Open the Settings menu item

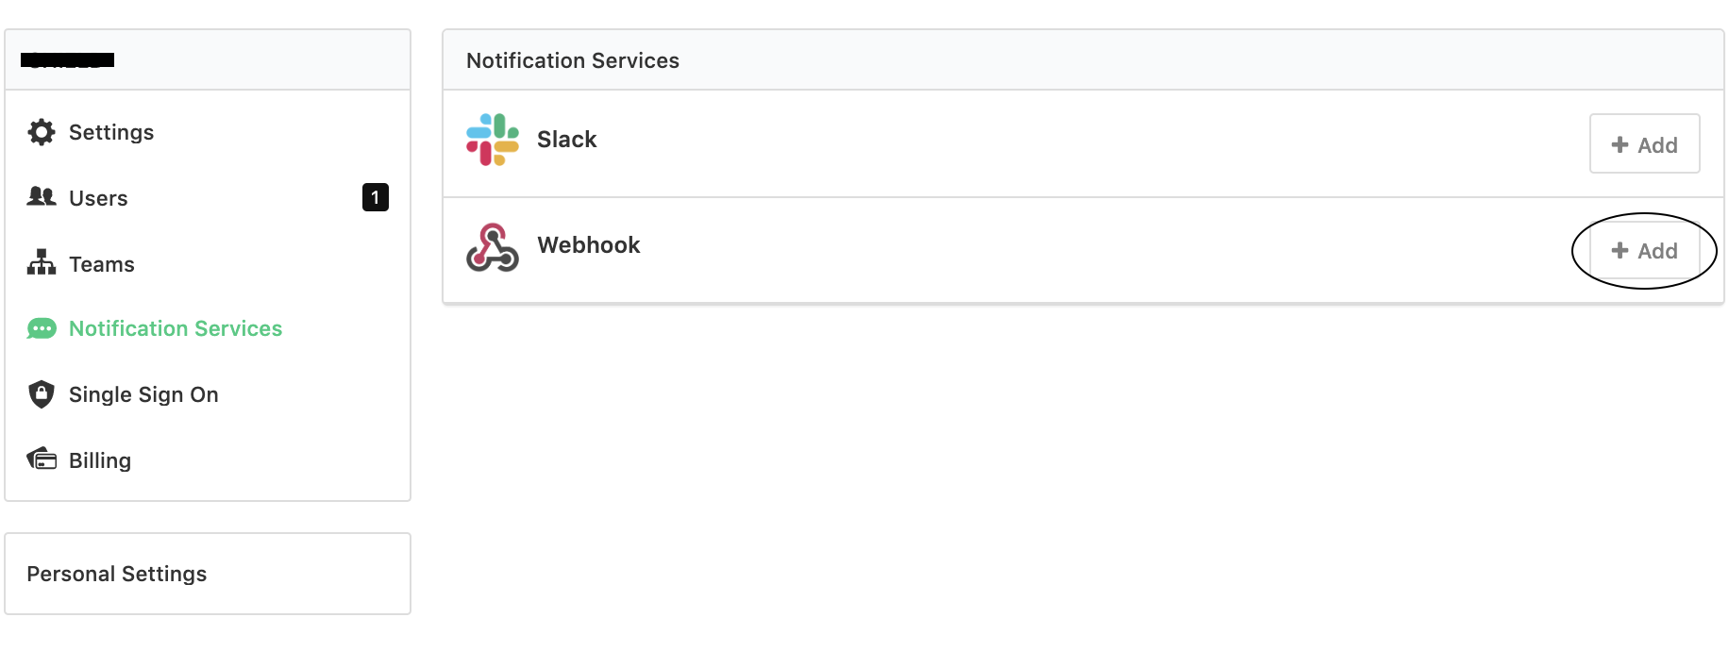click(x=111, y=132)
